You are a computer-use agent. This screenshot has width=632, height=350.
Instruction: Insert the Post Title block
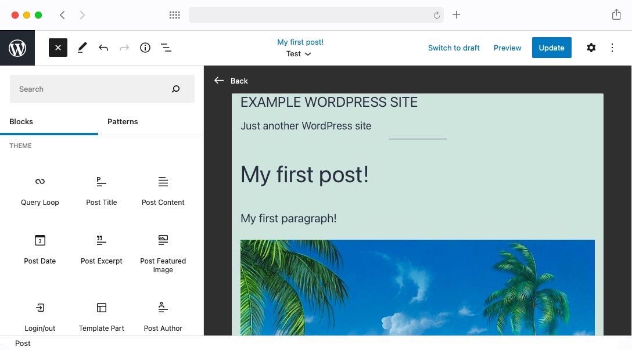click(x=101, y=189)
